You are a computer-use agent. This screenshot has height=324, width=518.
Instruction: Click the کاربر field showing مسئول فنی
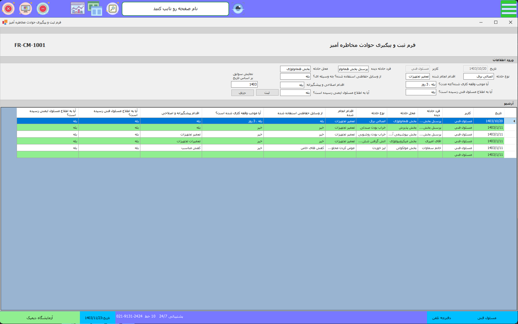[418, 69]
